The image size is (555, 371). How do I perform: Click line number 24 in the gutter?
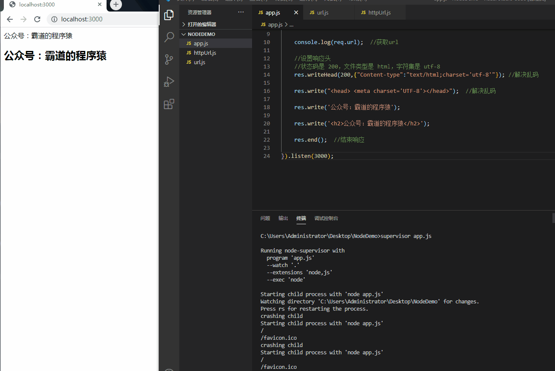coord(267,156)
